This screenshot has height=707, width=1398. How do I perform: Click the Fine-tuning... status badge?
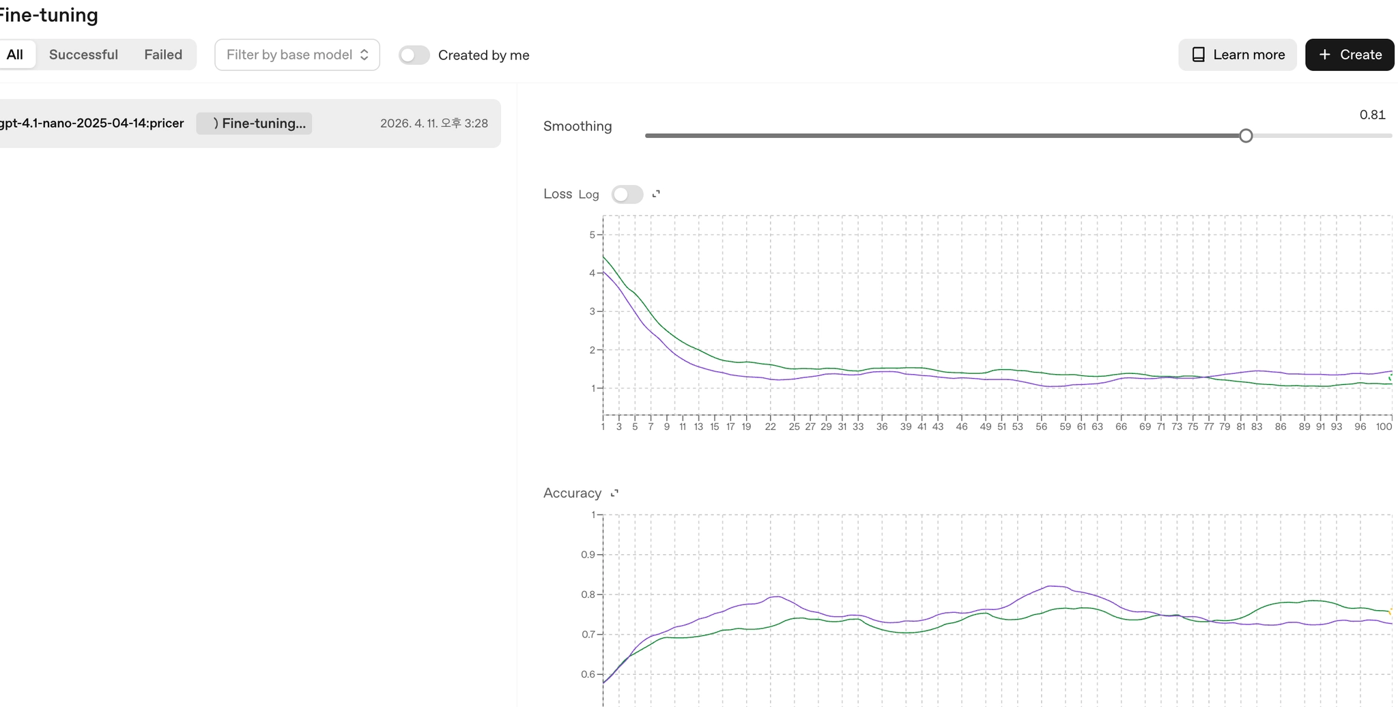tap(254, 124)
